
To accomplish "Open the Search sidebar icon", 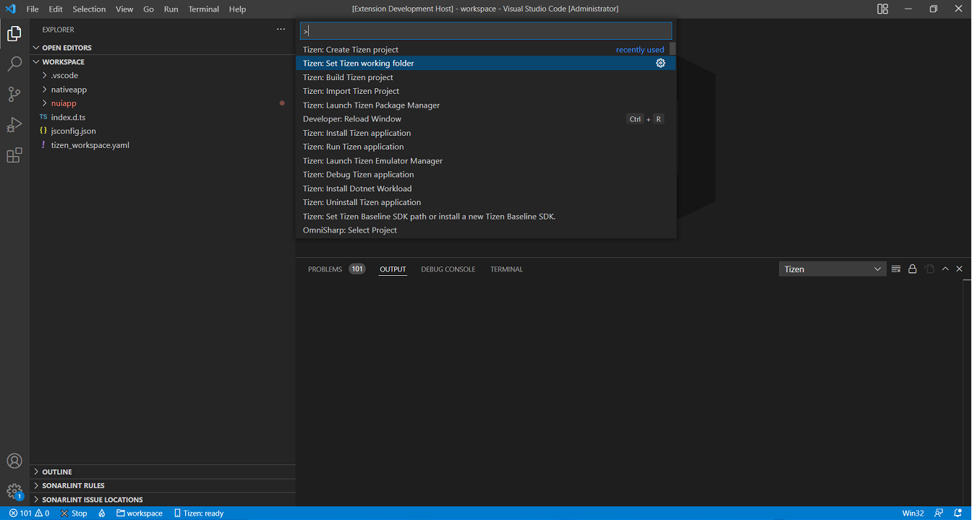I will pyautogui.click(x=15, y=64).
